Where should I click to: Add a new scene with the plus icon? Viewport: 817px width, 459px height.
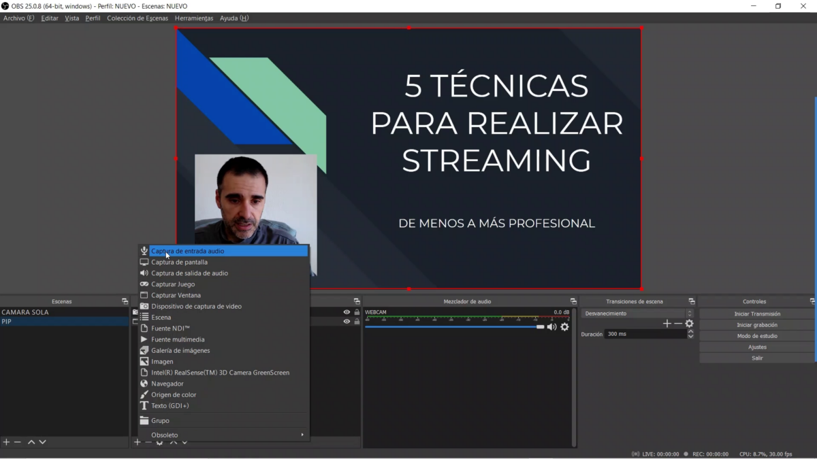coord(6,442)
